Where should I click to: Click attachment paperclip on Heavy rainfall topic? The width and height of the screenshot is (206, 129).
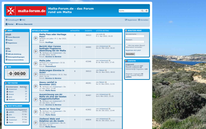[x=41, y=87]
